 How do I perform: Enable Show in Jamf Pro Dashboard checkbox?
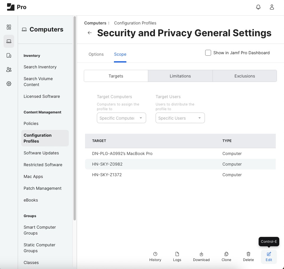click(208, 53)
